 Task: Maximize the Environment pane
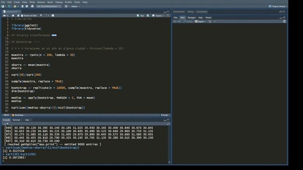(284, 12)
